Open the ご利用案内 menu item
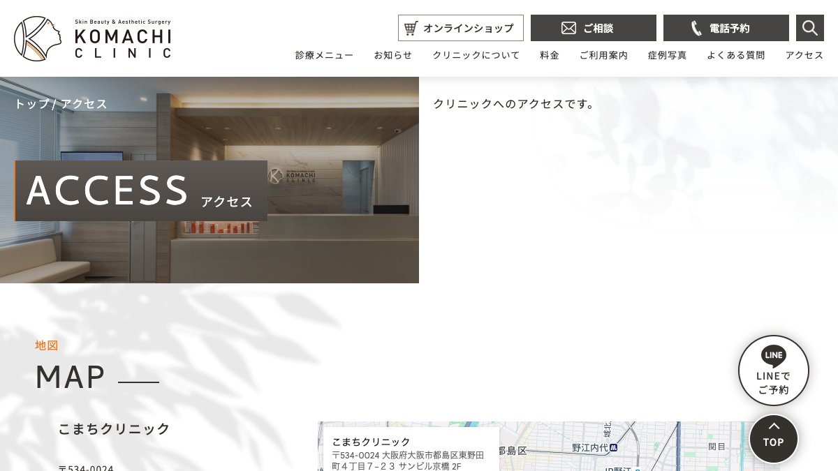This screenshot has height=471, width=838. (x=603, y=55)
